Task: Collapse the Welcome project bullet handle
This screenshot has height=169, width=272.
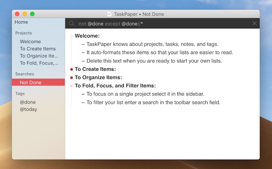Action: (x=71, y=36)
